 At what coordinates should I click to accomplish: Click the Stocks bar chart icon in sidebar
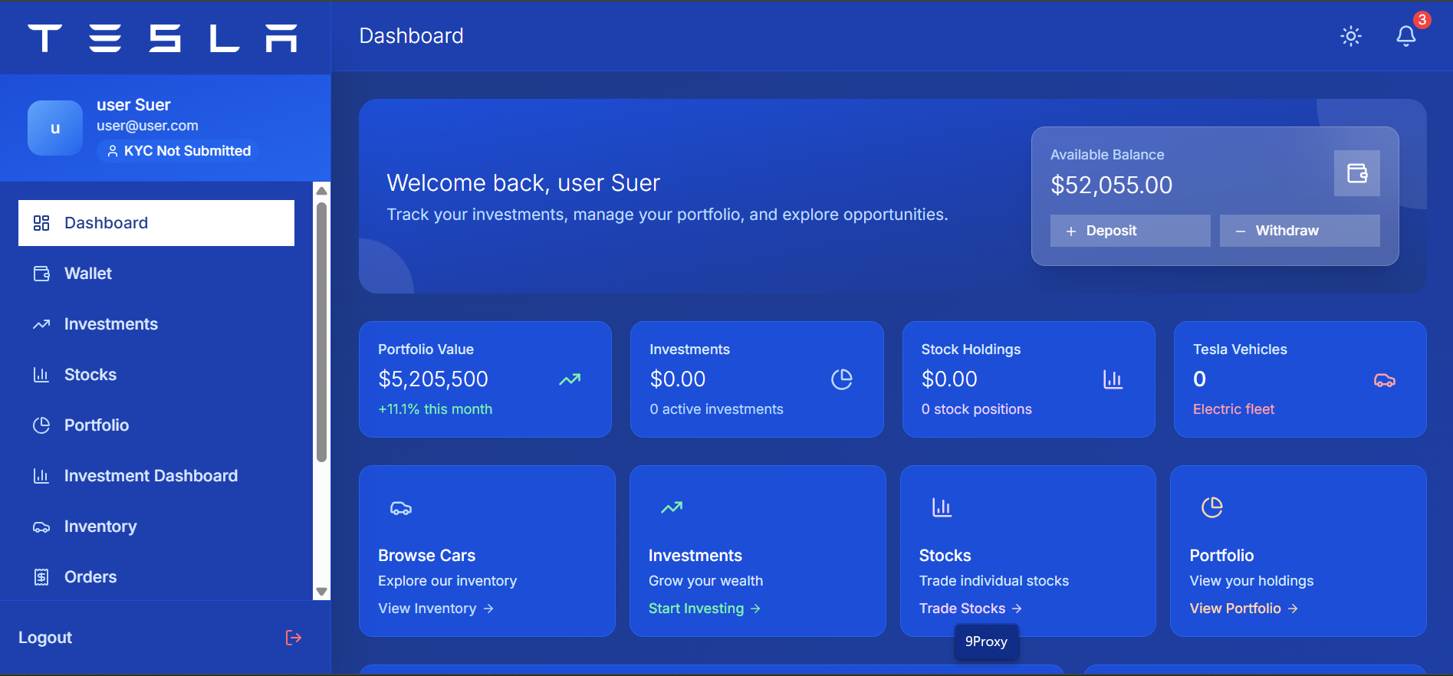click(x=41, y=375)
